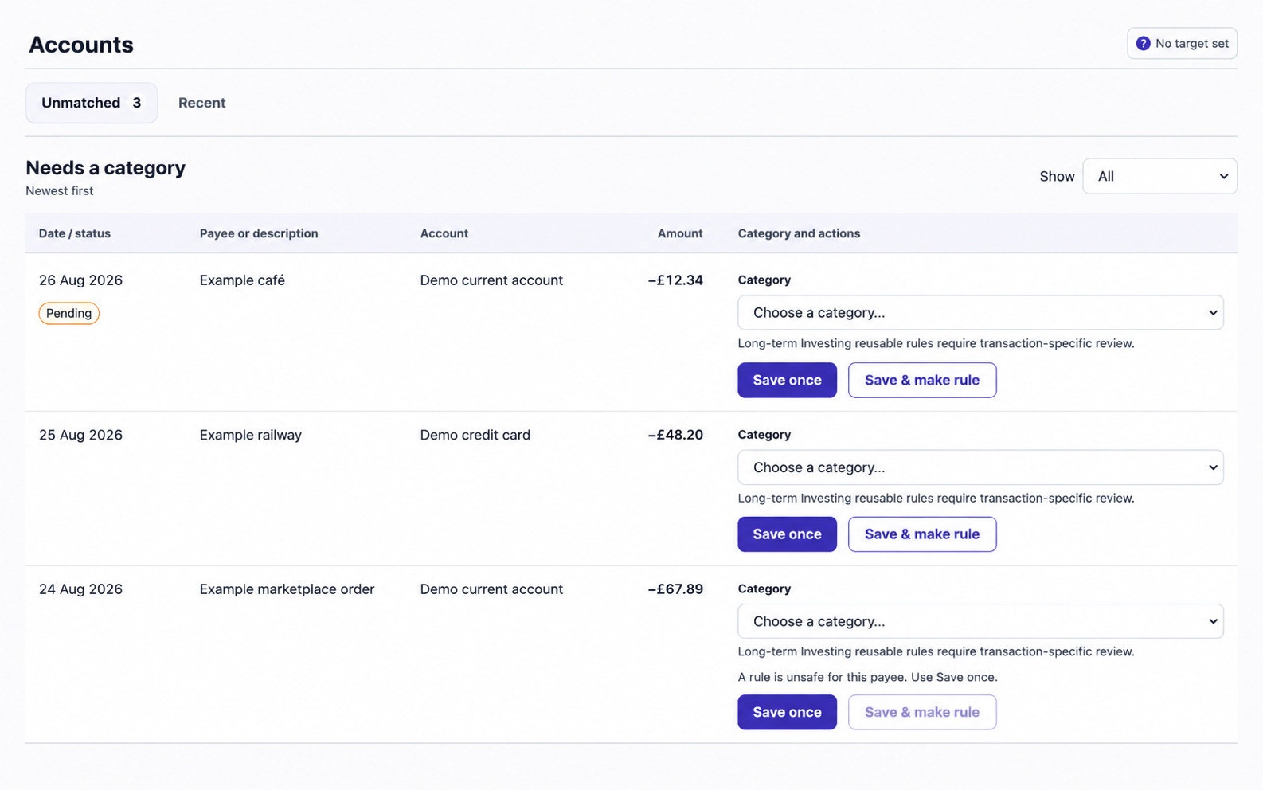Viewport: 1263px width, 790px height.
Task: Save once for Example railway transaction
Action: tap(787, 534)
